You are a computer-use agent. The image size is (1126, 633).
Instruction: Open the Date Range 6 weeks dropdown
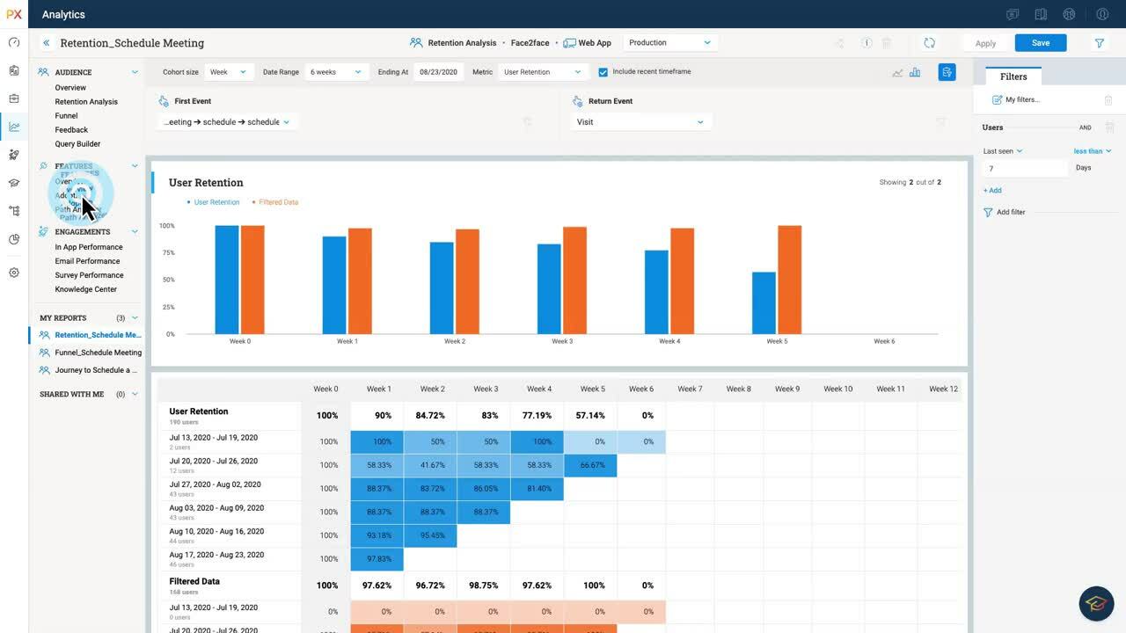337,72
